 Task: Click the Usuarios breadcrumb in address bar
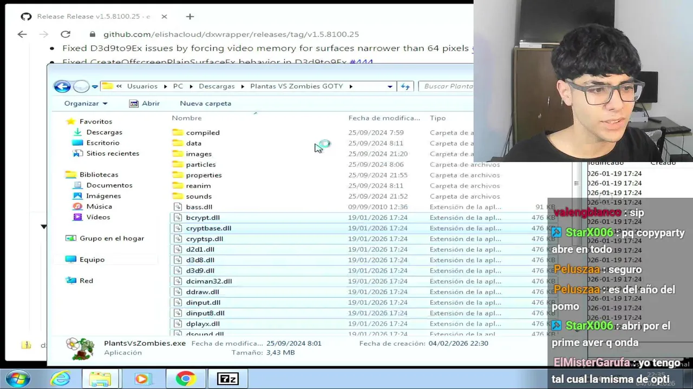(142, 86)
